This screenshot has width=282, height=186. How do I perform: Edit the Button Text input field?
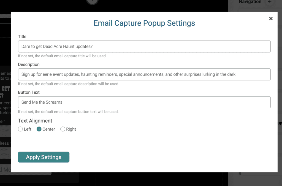click(x=144, y=102)
